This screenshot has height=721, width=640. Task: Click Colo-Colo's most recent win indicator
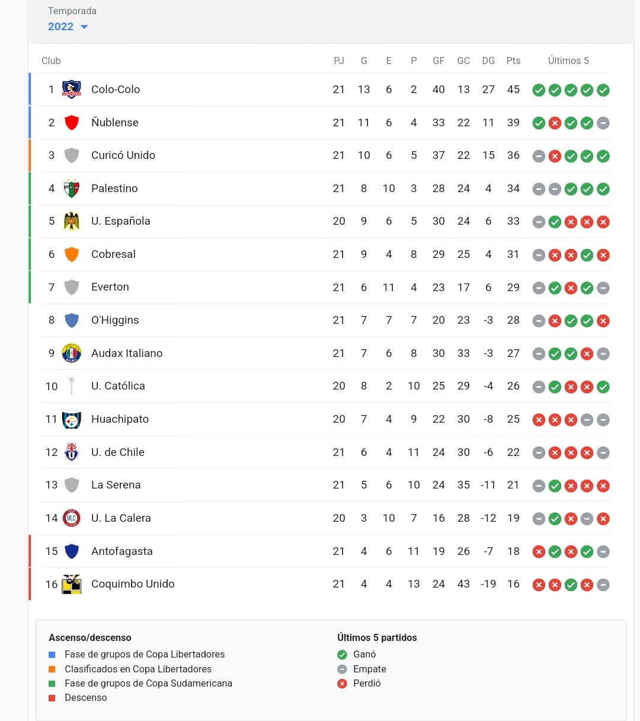603,90
